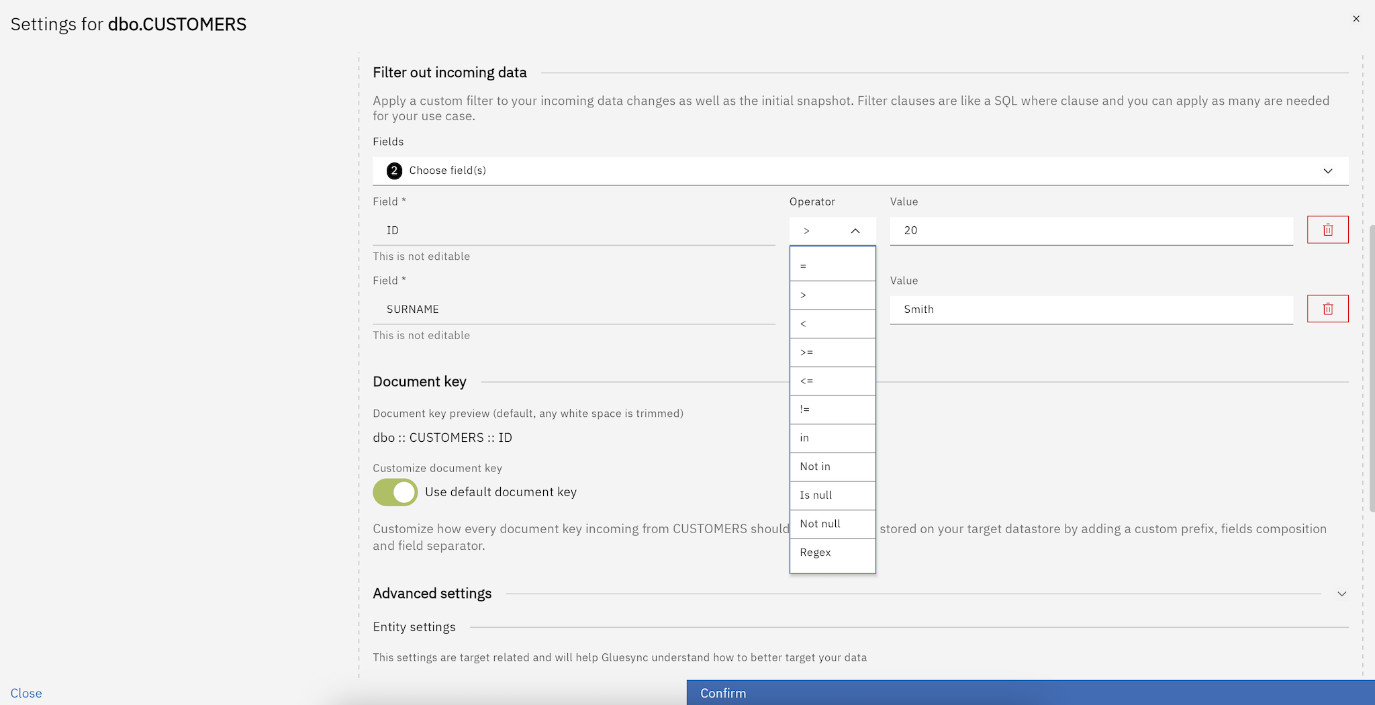This screenshot has height=705, width=1375.
Task: Click the 'Document key' heading
Action: 420,381
